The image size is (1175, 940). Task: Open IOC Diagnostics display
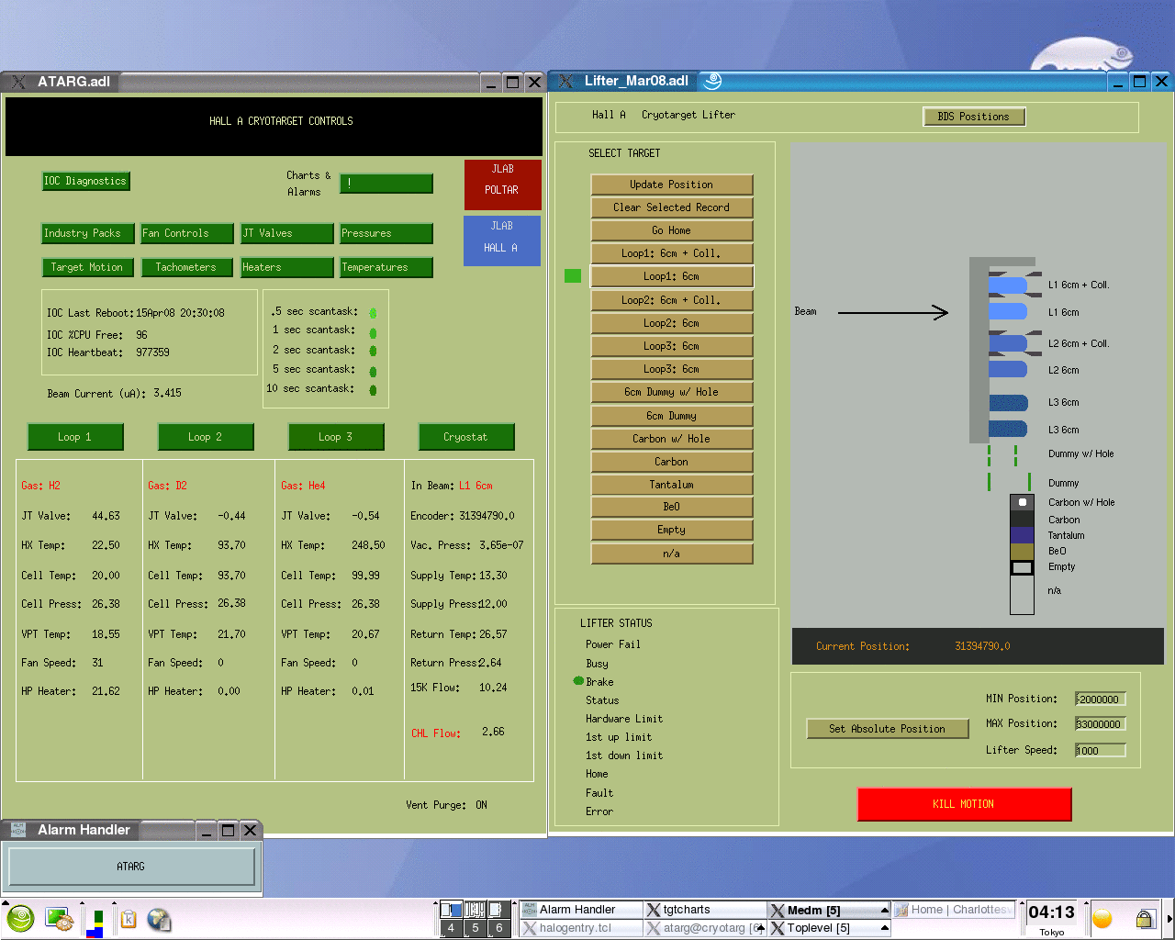85,181
